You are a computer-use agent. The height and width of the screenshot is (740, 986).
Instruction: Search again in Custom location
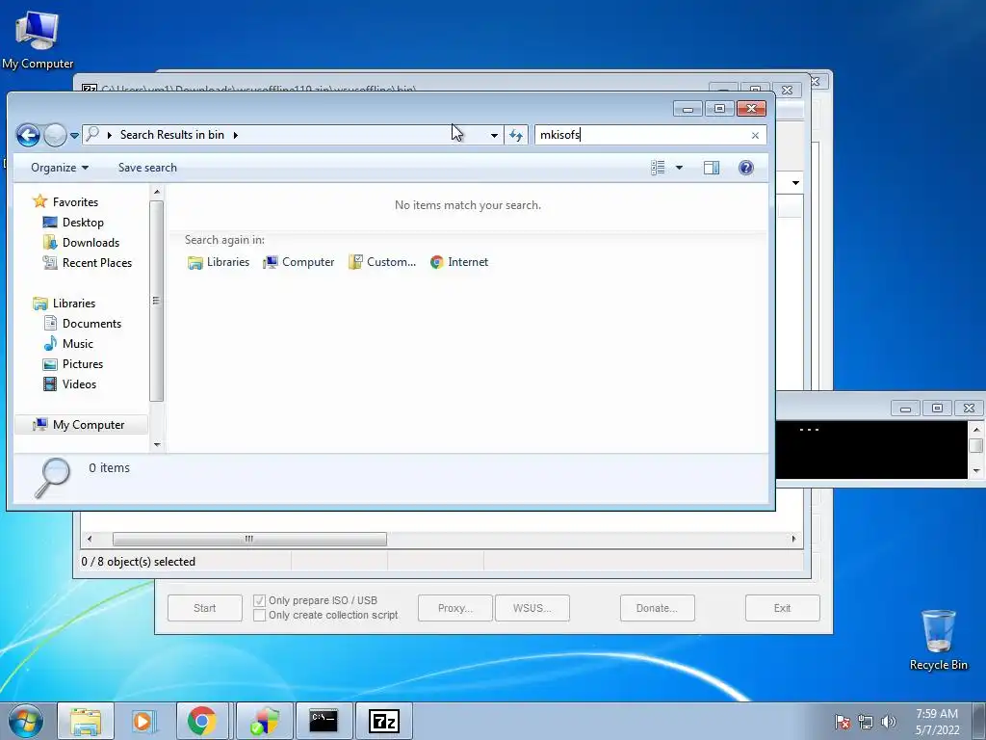[x=382, y=262]
